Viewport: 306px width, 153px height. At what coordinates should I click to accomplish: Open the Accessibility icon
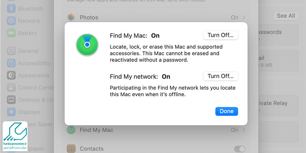pos(11,63)
